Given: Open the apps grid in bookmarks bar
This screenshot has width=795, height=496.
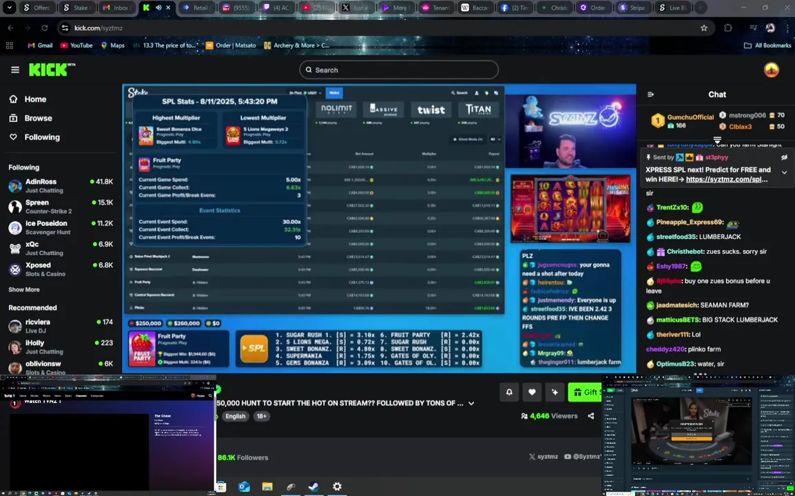Looking at the screenshot, I should click(x=9, y=45).
